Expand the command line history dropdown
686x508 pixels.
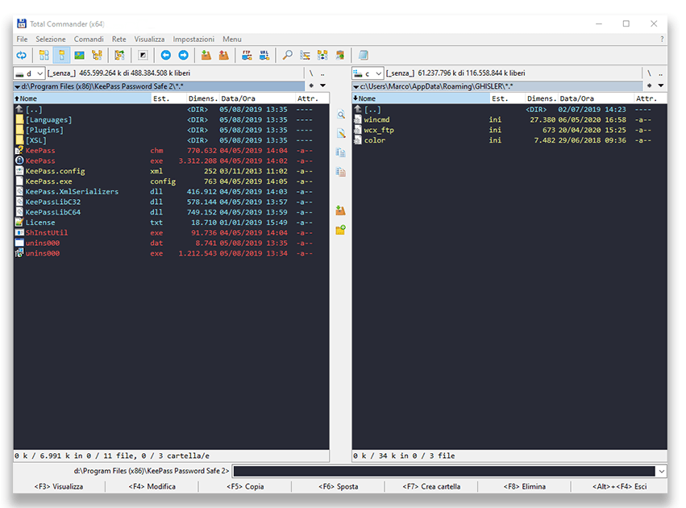click(661, 471)
